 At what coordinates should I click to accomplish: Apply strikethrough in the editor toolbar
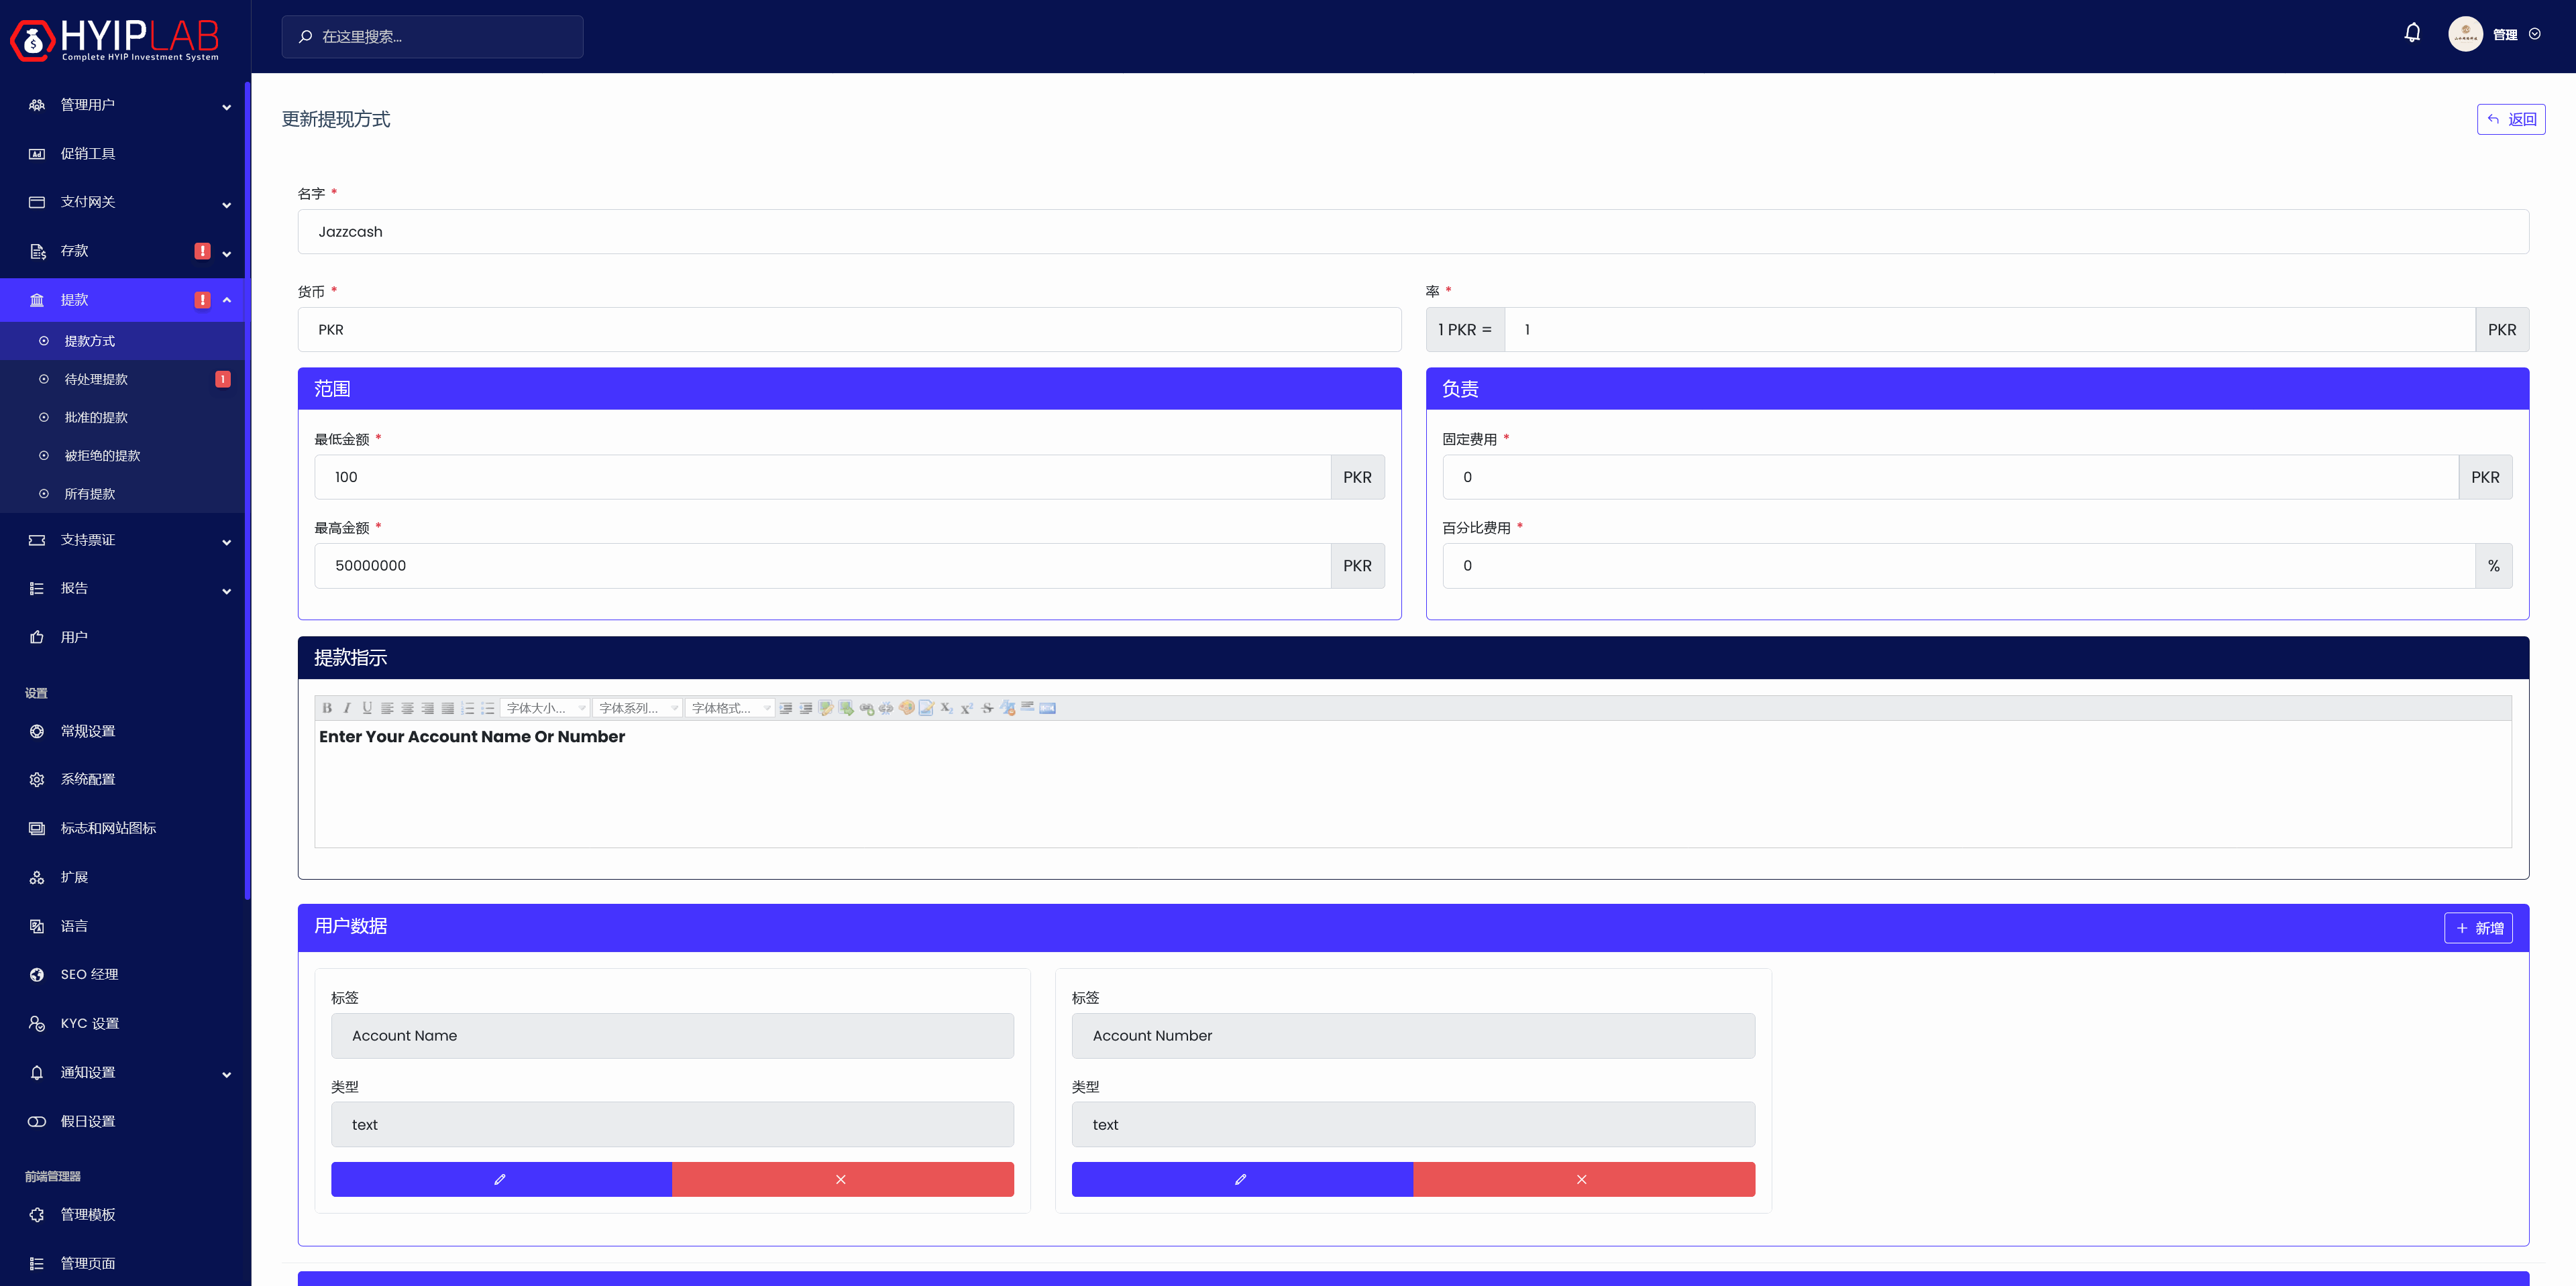coord(988,709)
